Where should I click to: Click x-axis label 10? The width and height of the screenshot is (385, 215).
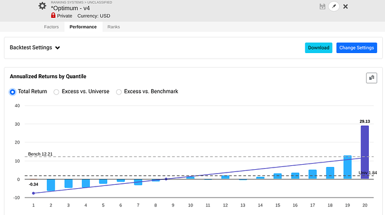coord(190,205)
